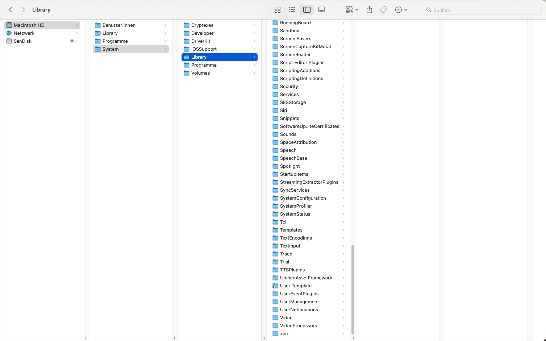The height and width of the screenshot is (341, 546).
Task: Select the iOSSupport folder icon
Action: coord(187,49)
